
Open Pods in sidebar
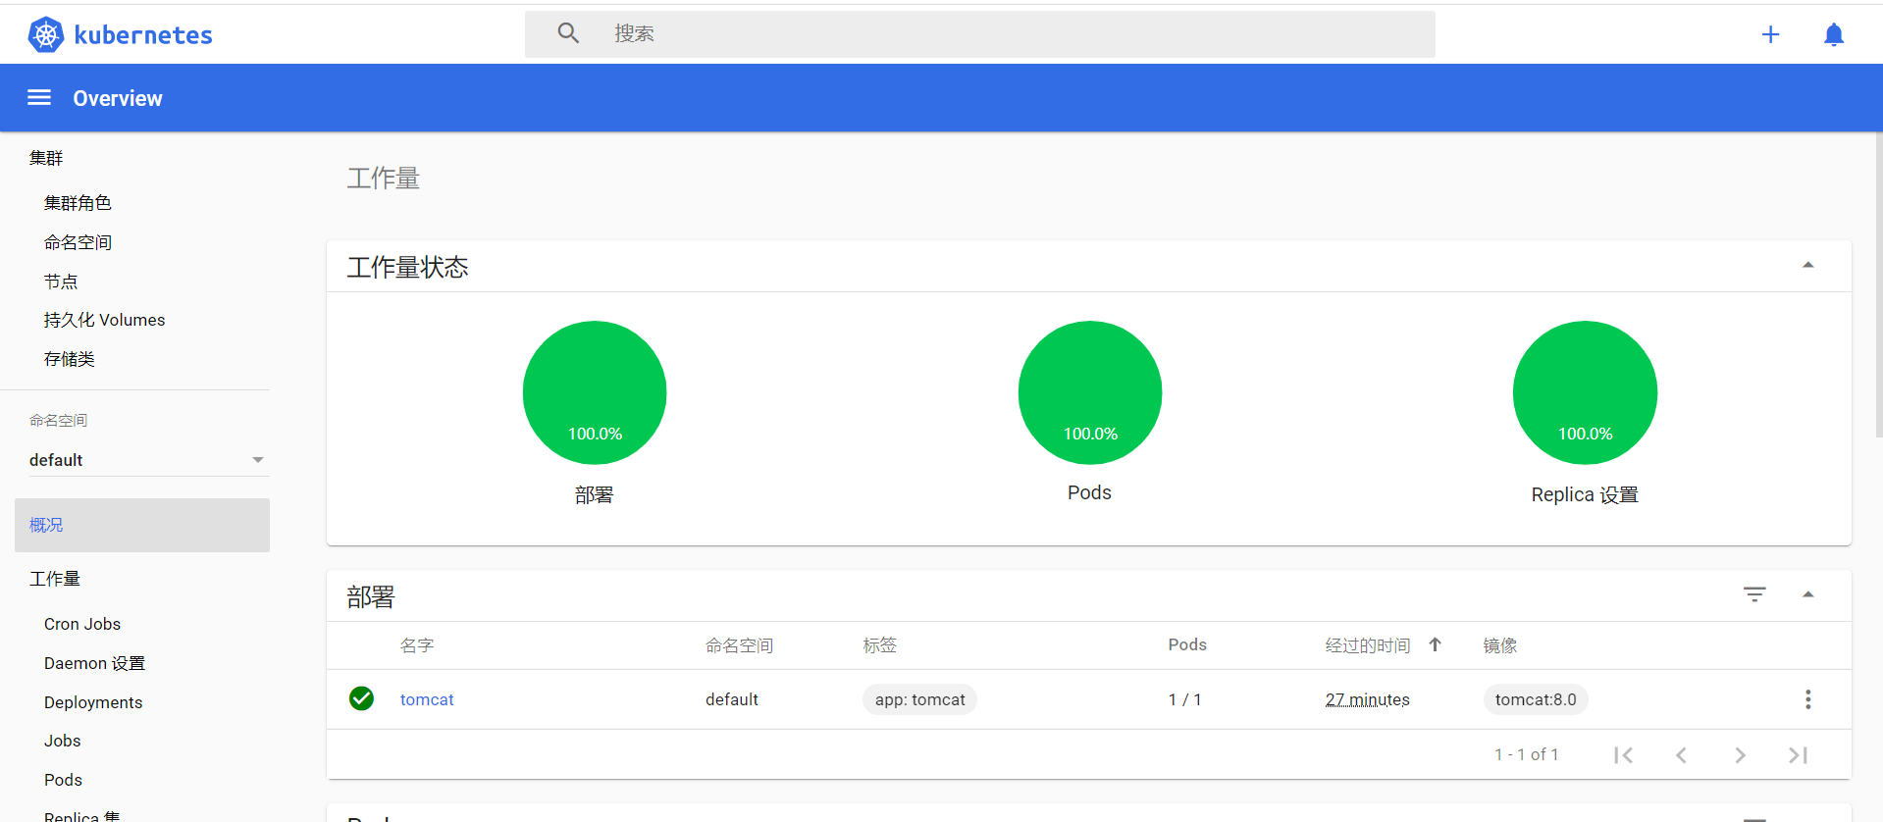(63, 780)
